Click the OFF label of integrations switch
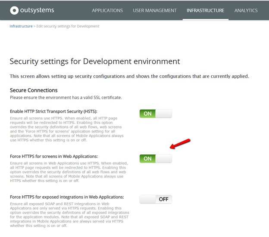 (164, 199)
